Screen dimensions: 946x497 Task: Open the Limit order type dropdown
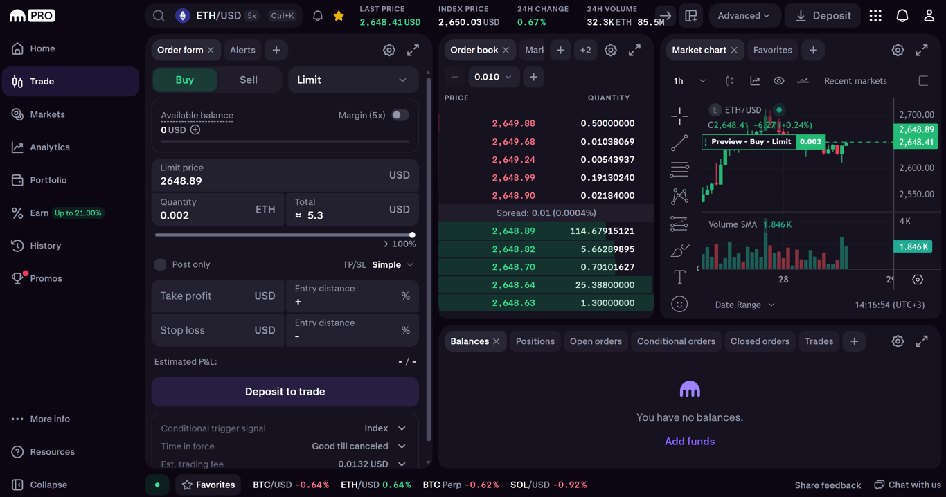click(352, 80)
